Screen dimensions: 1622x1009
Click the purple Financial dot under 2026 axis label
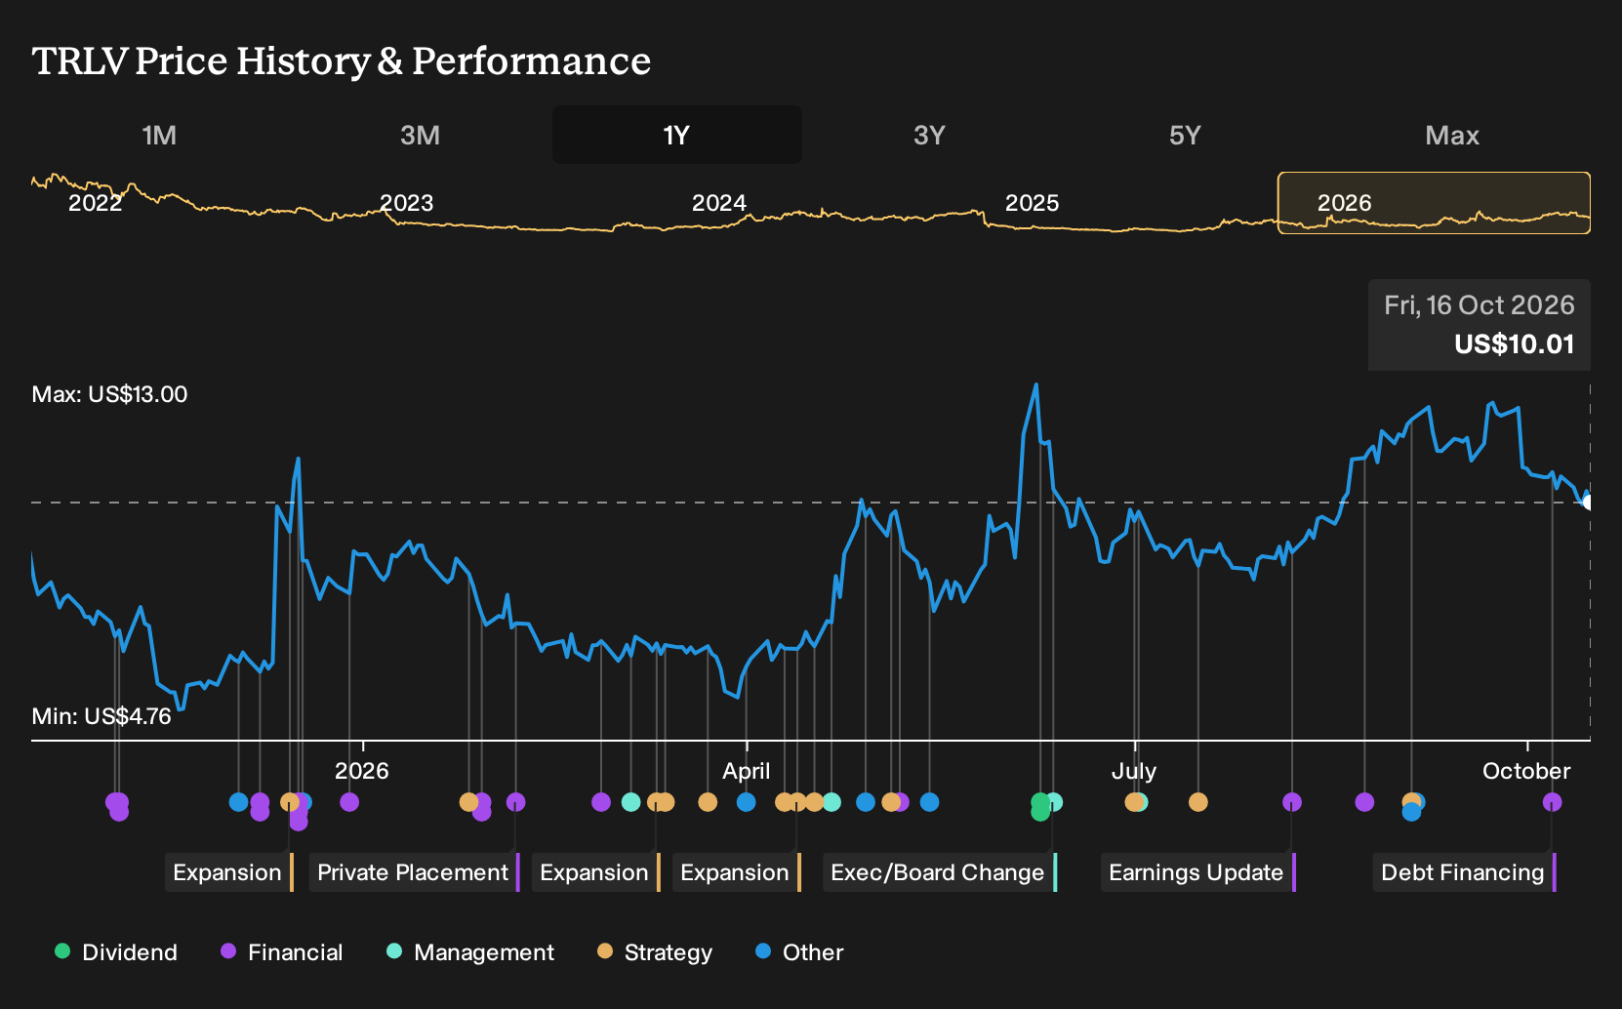pos(349,802)
